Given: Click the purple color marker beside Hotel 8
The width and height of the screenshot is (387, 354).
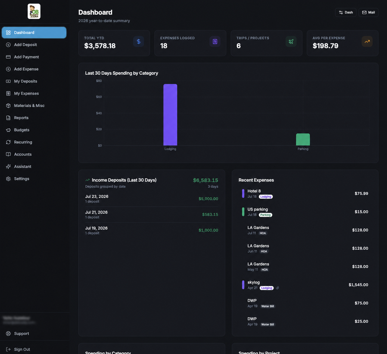Looking at the screenshot, I should pyautogui.click(x=243, y=194).
